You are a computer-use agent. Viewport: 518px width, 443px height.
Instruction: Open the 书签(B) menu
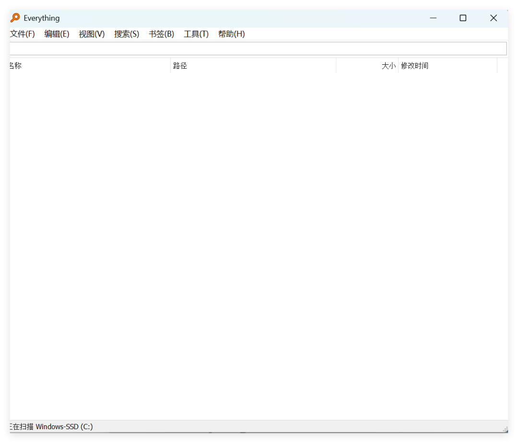161,34
